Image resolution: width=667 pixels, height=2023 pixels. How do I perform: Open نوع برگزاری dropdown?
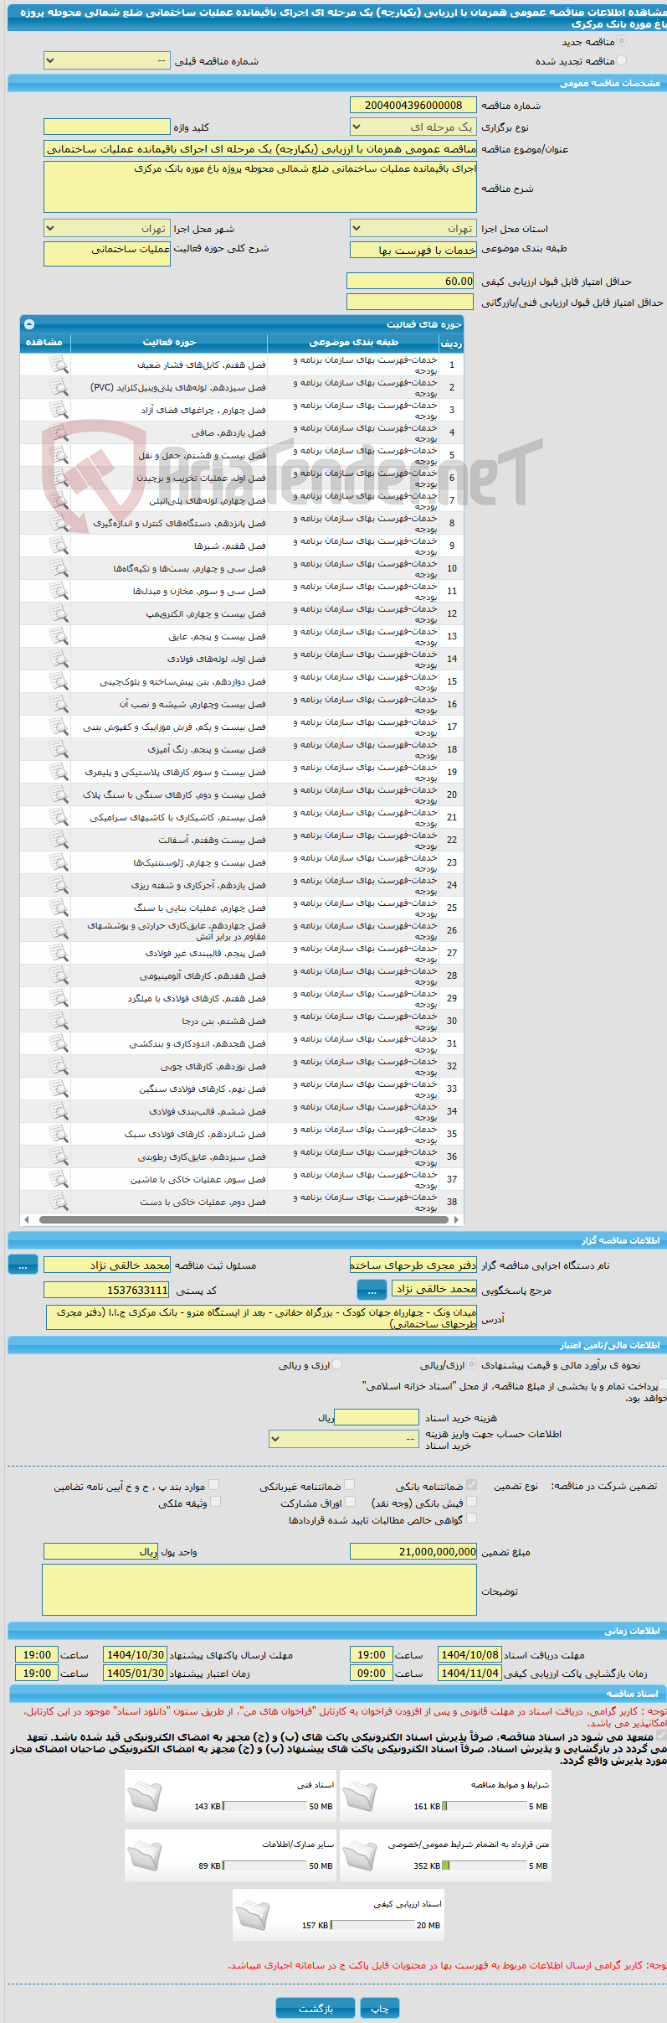click(x=413, y=127)
